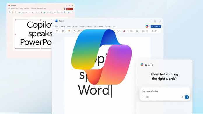The height and width of the screenshot is (114, 203).
Task: Click the shapes icon in PowerPoint toolbar
Action: click(x=58, y=12)
